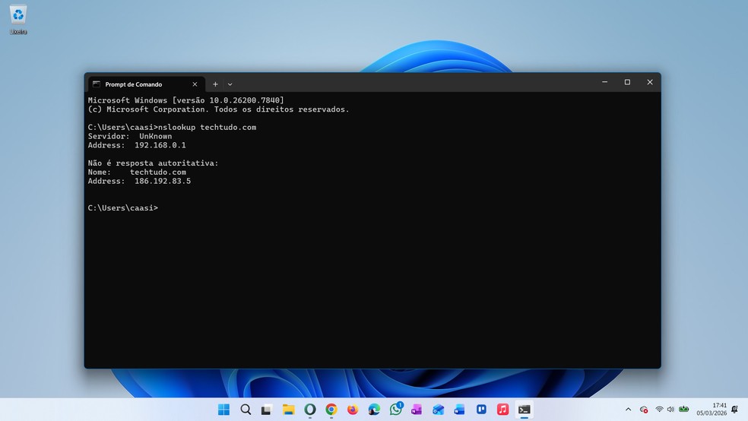748x421 pixels.
Task: Open Firefox from the taskbar
Action: (353, 410)
